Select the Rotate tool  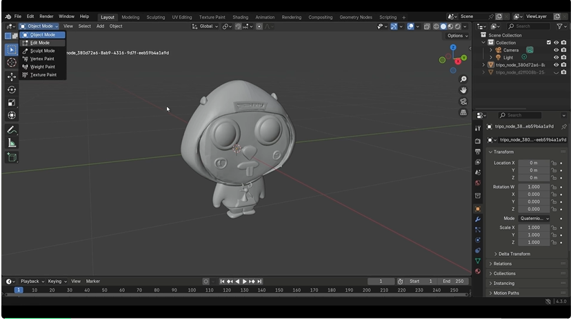(12, 90)
